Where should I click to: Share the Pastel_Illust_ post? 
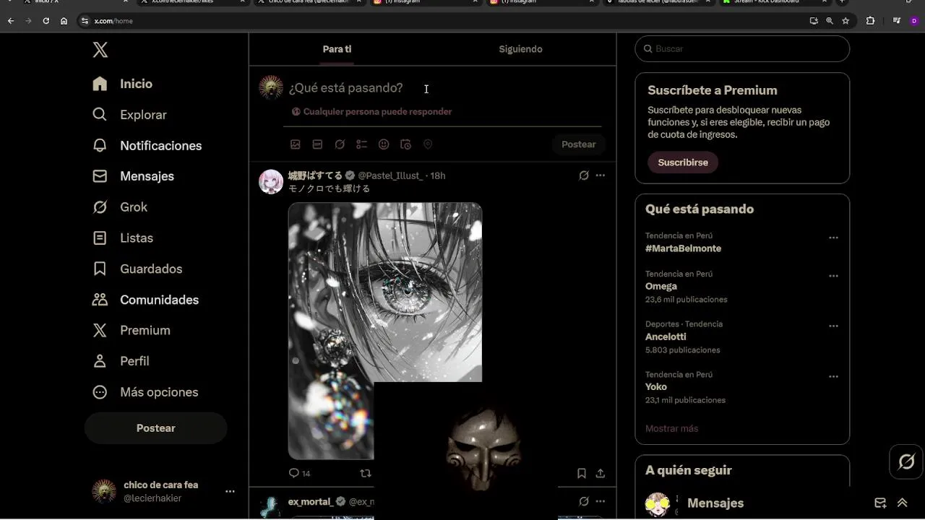click(x=601, y=473)
